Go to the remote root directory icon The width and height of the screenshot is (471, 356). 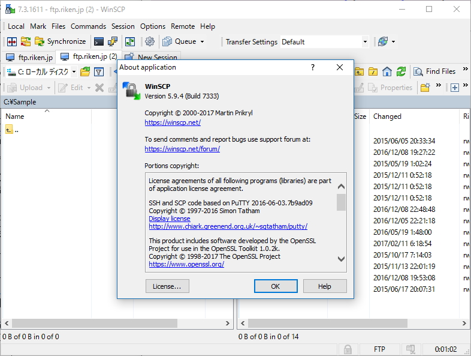click(373, 71)
